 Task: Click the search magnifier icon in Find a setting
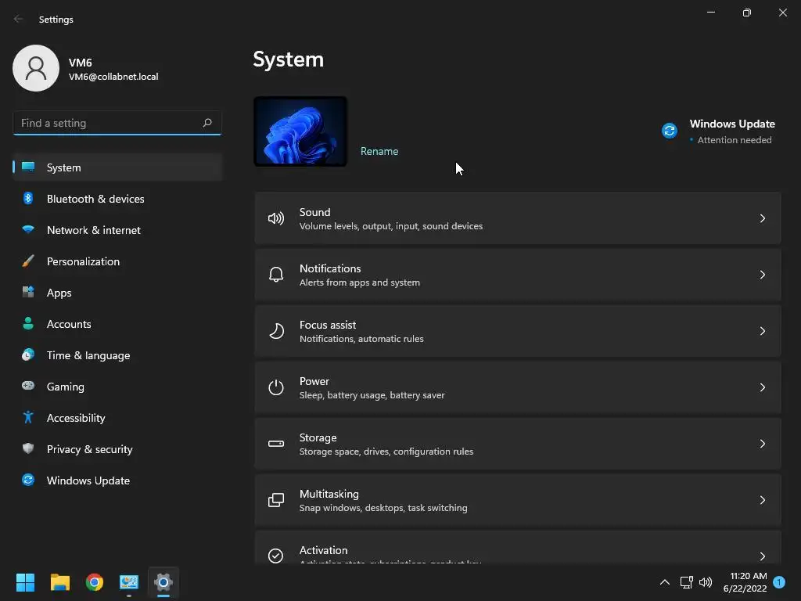tap(207, 123)
